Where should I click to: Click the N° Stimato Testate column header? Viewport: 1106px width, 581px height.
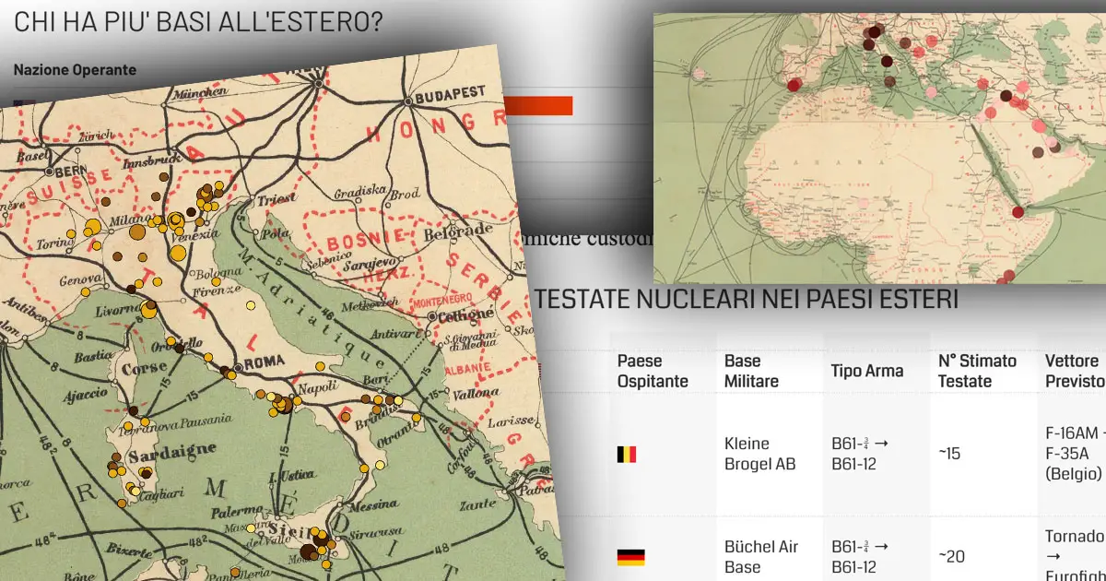977,371
